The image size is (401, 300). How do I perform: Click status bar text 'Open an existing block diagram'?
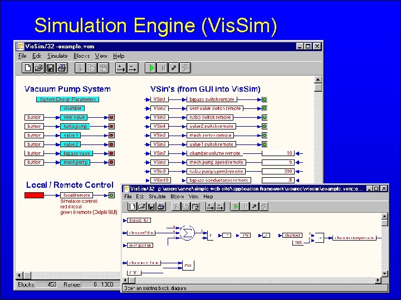coord(155,288)
